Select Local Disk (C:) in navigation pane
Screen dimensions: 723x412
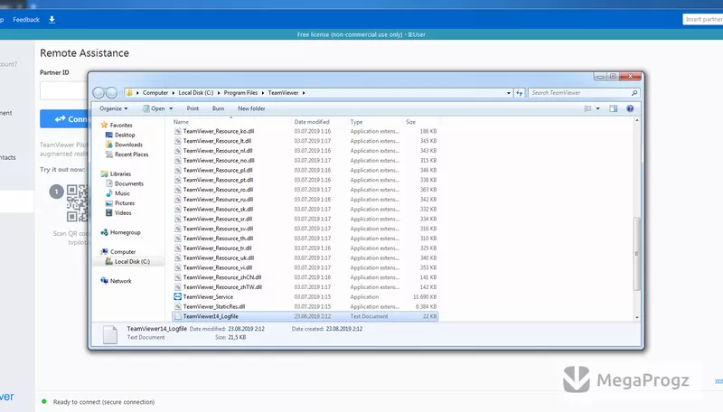point(127,262)
